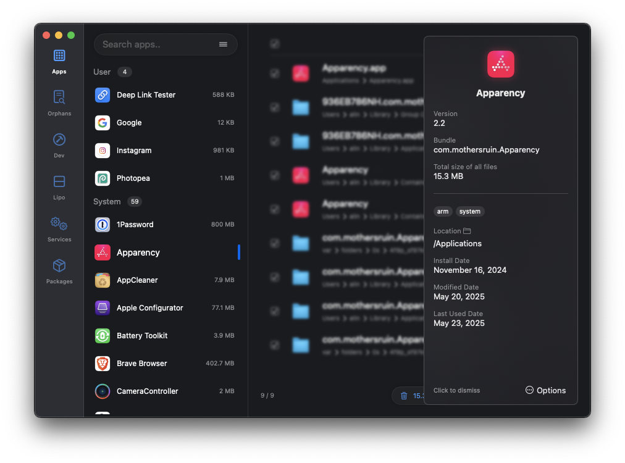The height and width of the screenshot is (463, 625).
Task: Click the "Click to dismiss" text
Action: [457, 391]
